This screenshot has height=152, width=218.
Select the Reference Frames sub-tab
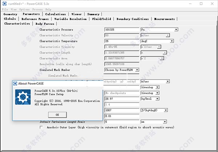point(35,19)
